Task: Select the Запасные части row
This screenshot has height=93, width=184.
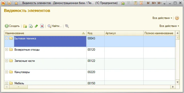Action: (90, 64)
